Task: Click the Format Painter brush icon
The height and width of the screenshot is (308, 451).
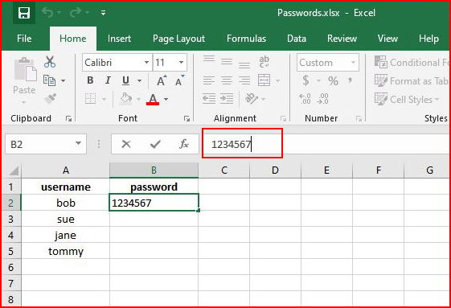Action: pos(51,99)
